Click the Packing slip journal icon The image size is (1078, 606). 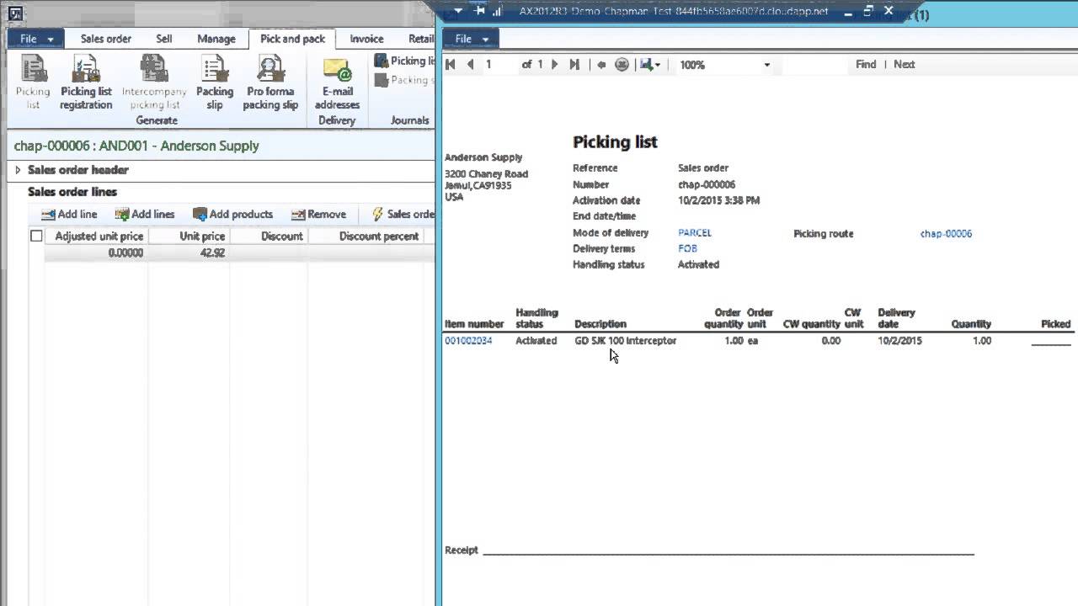pos(382,80)
